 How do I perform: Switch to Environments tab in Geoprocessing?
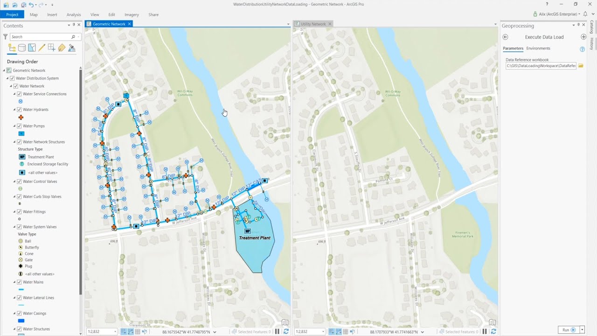(538, 49)
